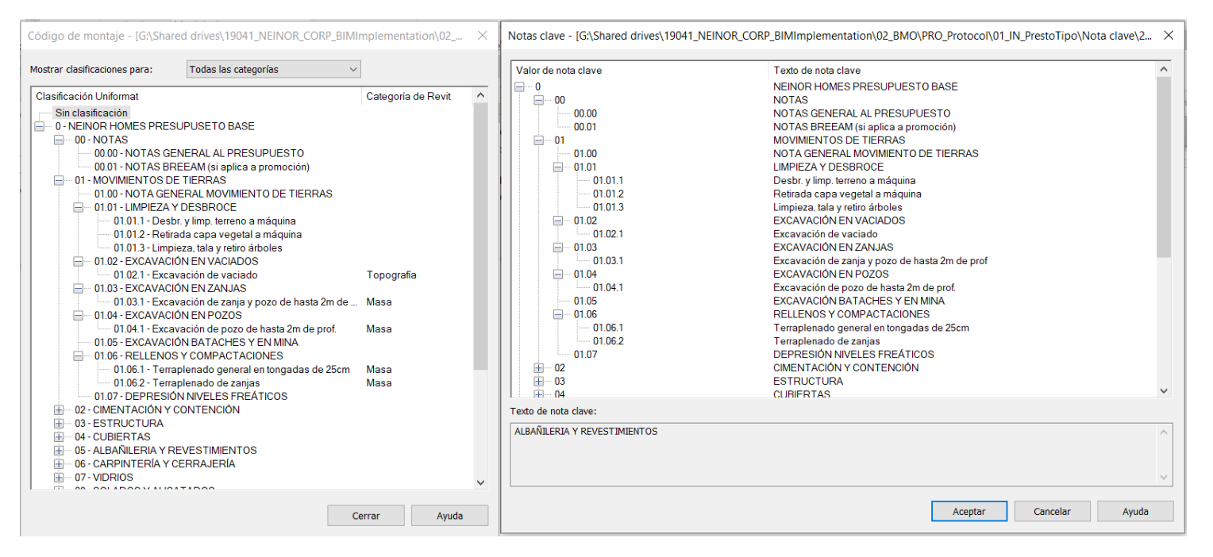Click the Cerrar button
Image resolution: width=1213 pixels, height=557 pixels.
(366, 516)
